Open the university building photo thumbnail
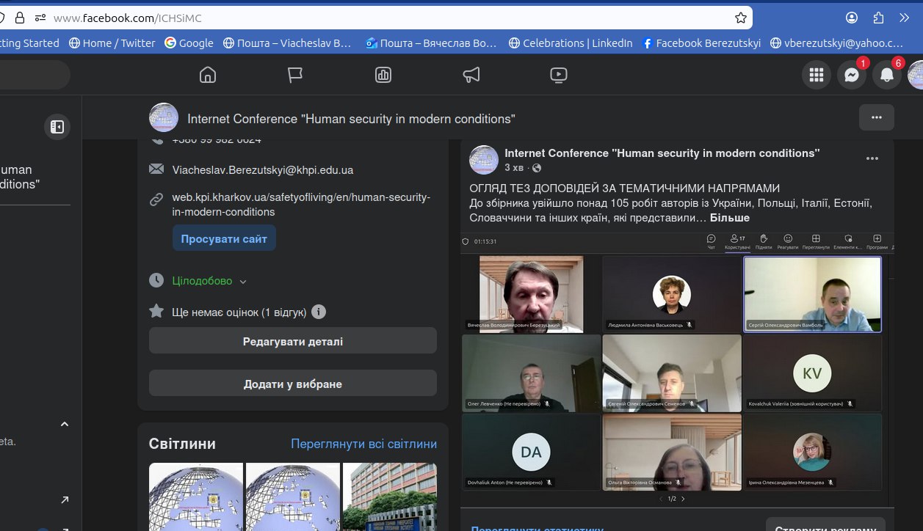Image resolution: width=923 pixels, height=531 pixels. point(389,497)
